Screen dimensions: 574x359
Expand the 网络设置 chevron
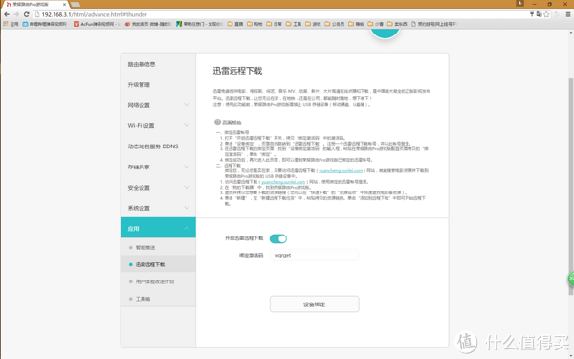coord(187,105)
